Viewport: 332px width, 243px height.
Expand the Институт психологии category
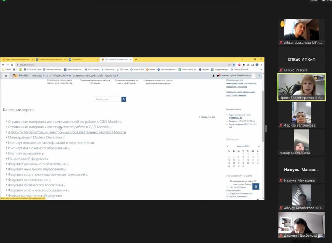(25, 154)
